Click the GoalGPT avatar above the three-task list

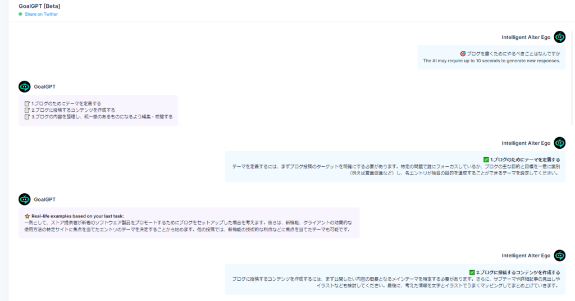pyautogui.click(x=24, y=86)
